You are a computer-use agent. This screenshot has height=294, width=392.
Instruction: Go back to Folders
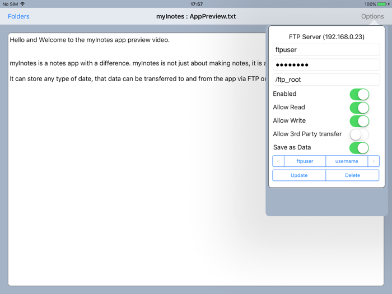click(18, 16)
